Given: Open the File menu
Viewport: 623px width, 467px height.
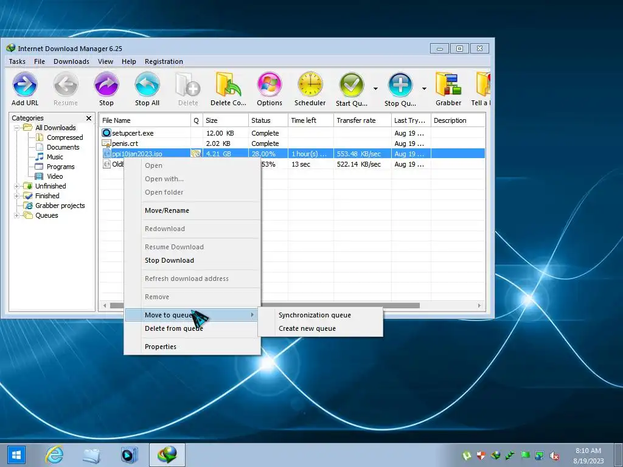Looking at the screenshot, I should [x=40, y=61].
